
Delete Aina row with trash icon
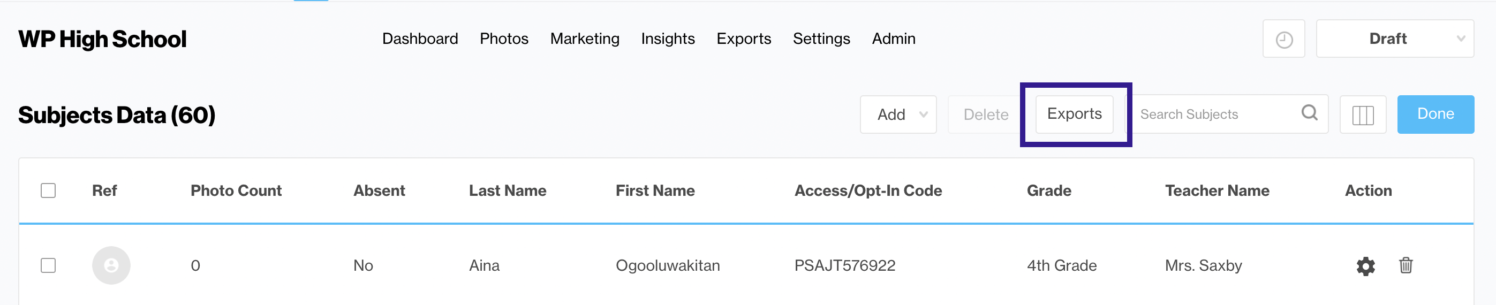click(x=1406, y=265)
